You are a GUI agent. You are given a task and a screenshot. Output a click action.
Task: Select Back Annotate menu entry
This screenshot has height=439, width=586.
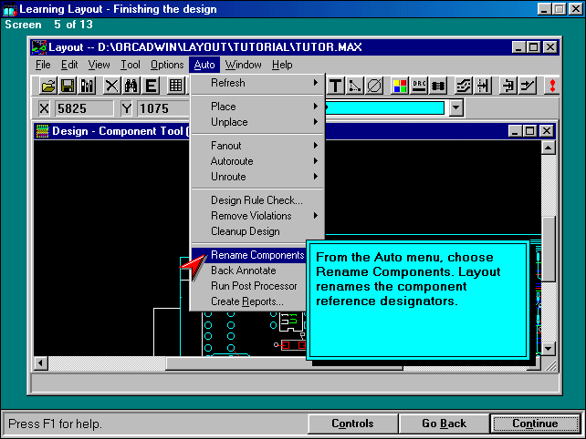243,271
